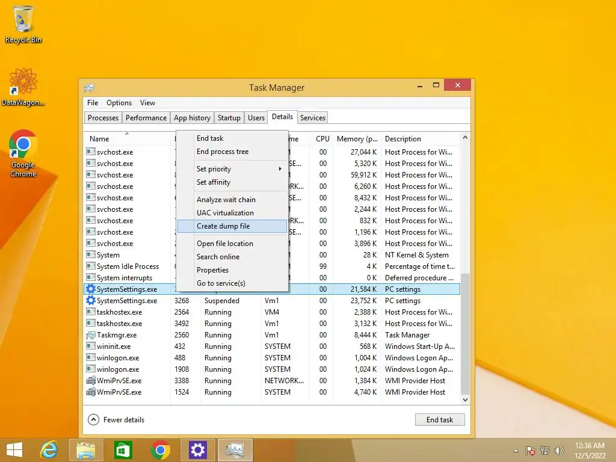Click the System interrupts process icon

tap(91, 277)
